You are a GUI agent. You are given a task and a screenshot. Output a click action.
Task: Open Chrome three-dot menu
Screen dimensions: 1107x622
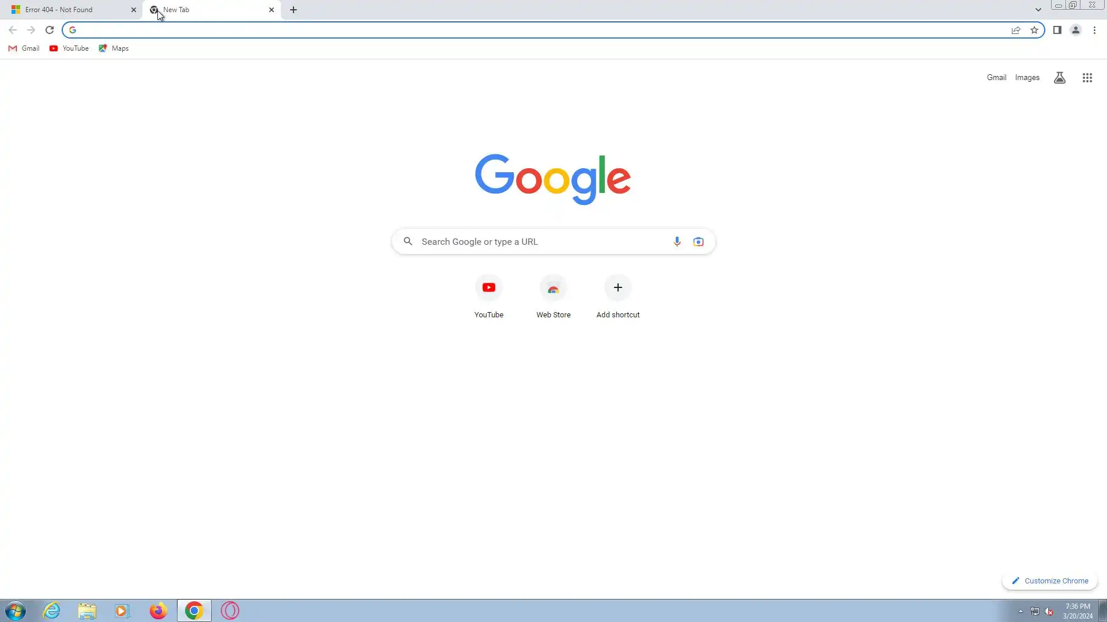coord(1094,30)
